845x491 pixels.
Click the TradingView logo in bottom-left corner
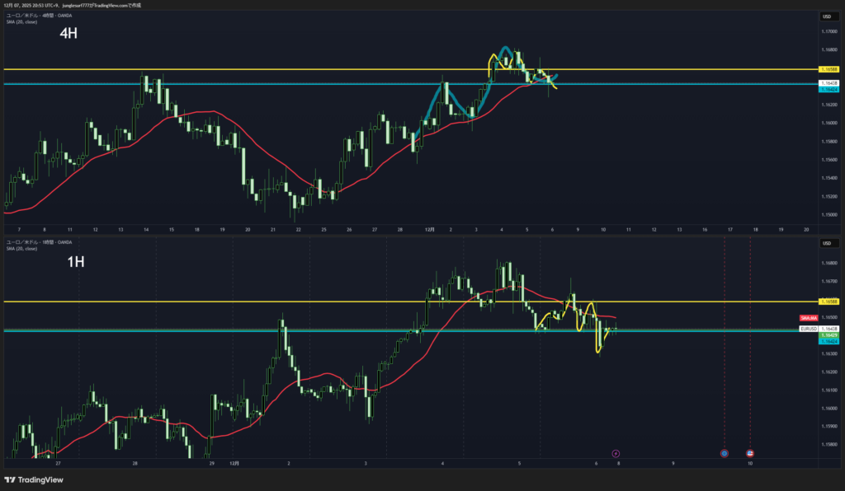click(x=34, y=479)
